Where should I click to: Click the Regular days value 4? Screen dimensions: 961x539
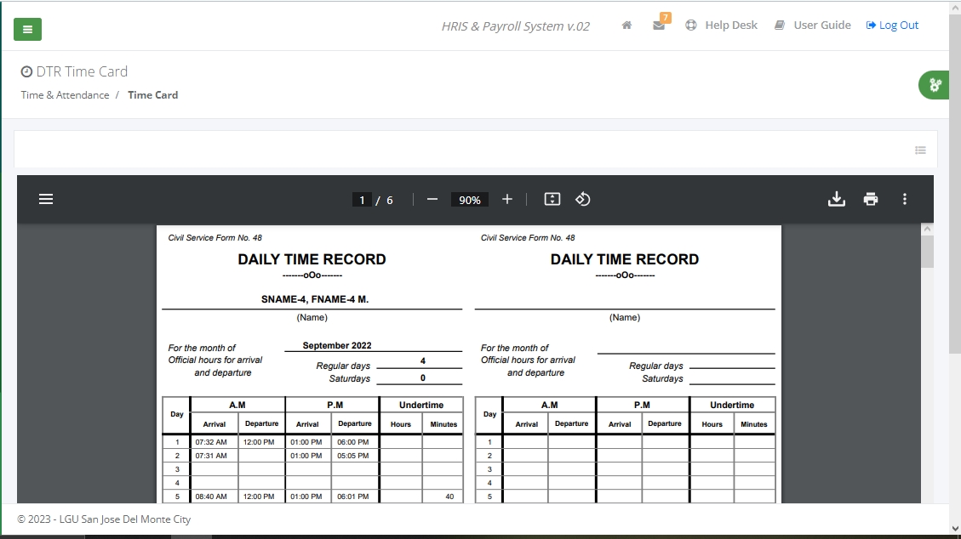click(x=423, y=361)
